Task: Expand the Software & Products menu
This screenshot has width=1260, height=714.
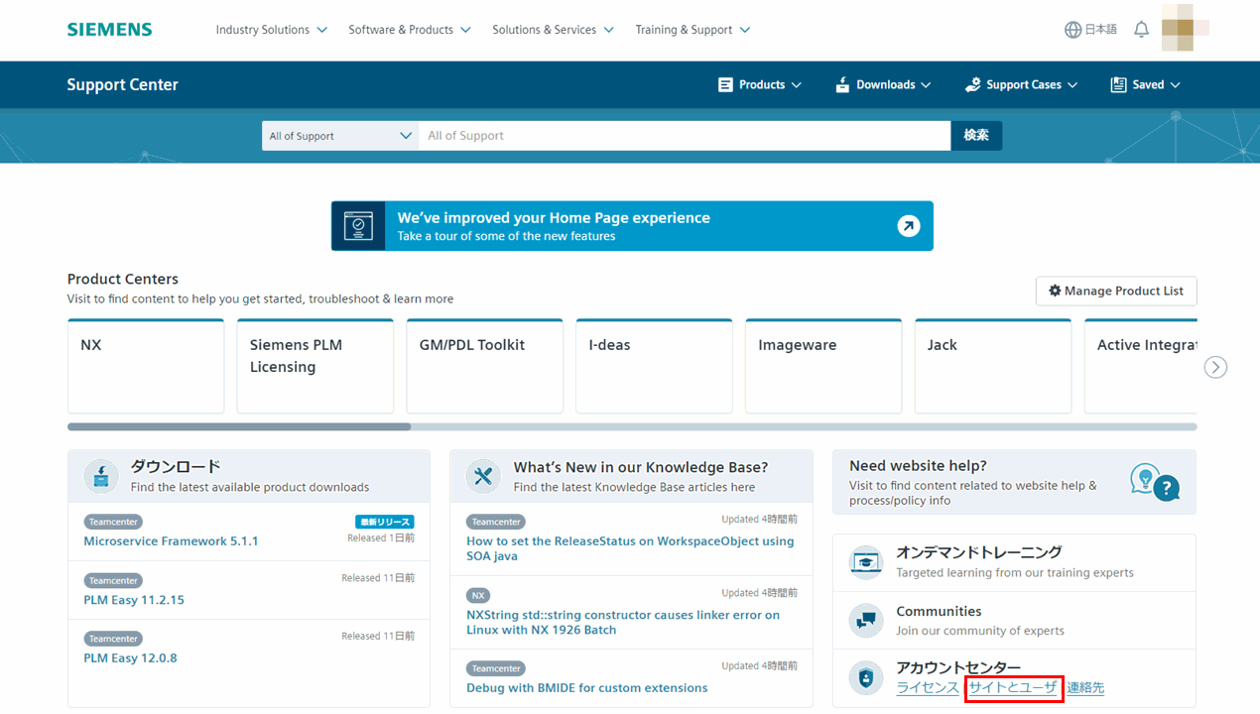Action: 410,30
